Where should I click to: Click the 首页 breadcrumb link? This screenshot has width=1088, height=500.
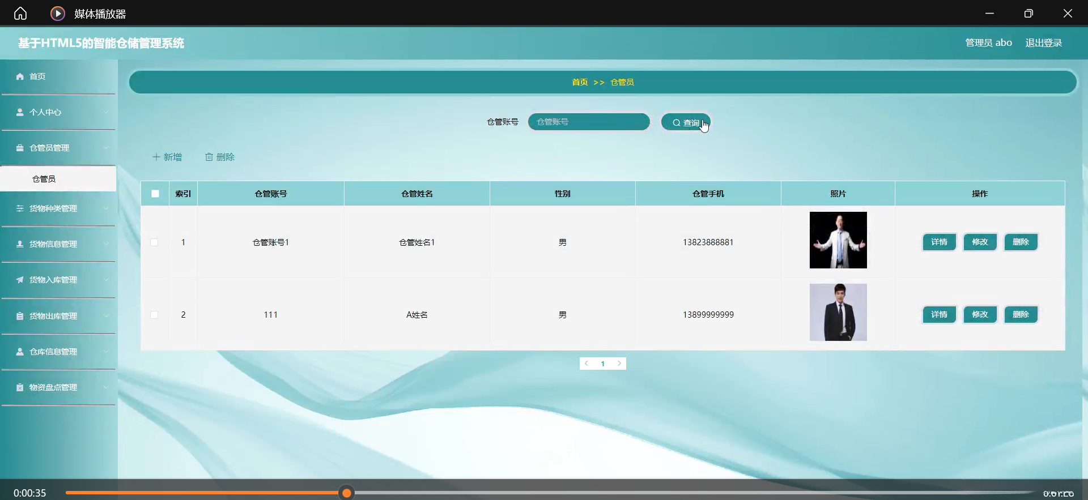click(580, 82)
